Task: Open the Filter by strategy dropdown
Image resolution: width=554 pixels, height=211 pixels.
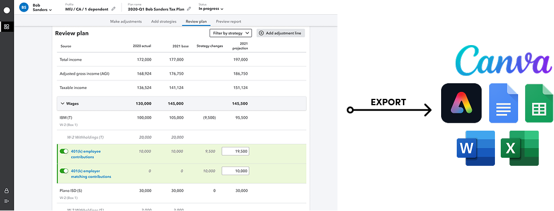Action: [x=230, y=33]
